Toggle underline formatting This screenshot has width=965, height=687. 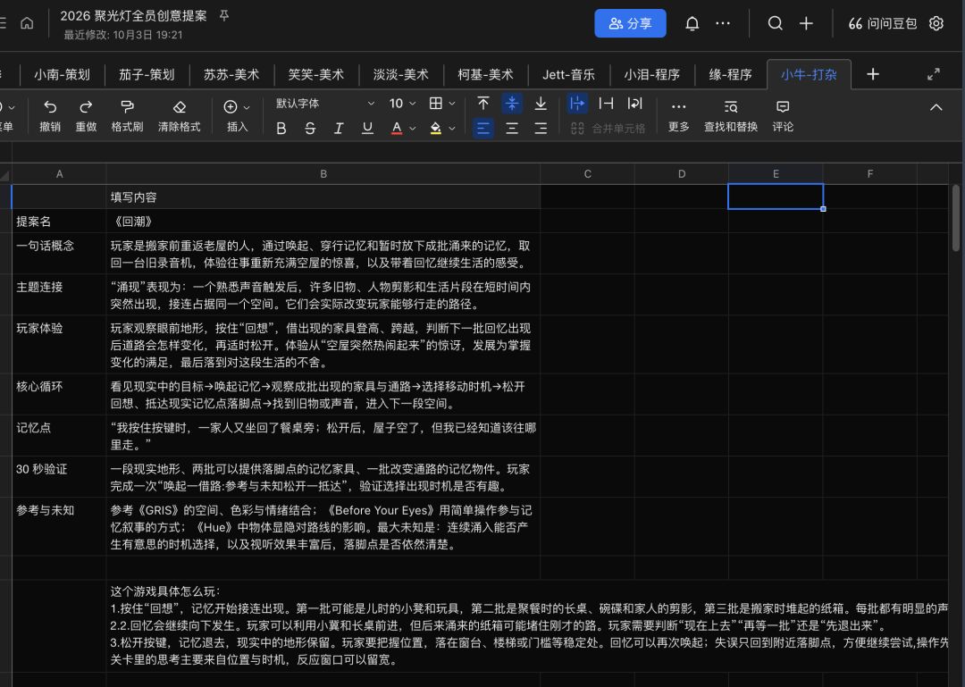367,128
